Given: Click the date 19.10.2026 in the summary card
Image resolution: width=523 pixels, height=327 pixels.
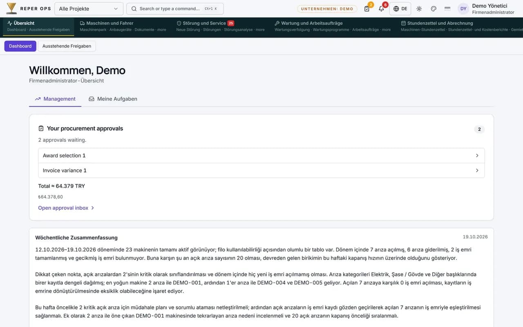Looking at the screenshot, I should coord(475,237).
